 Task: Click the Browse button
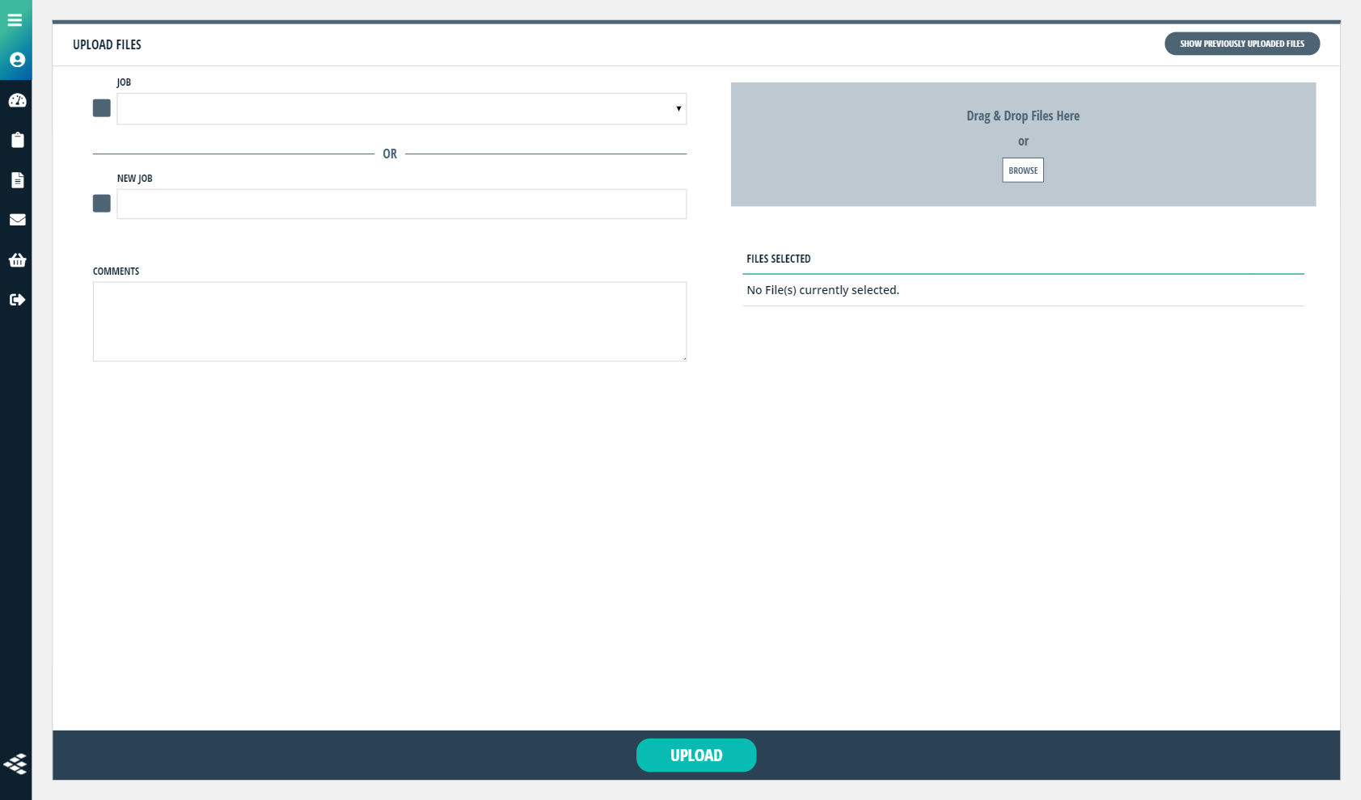(1023, 171)
